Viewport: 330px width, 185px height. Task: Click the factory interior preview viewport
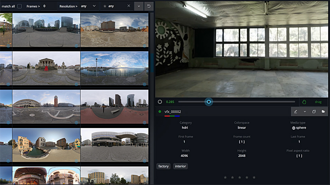coord(242,49)
